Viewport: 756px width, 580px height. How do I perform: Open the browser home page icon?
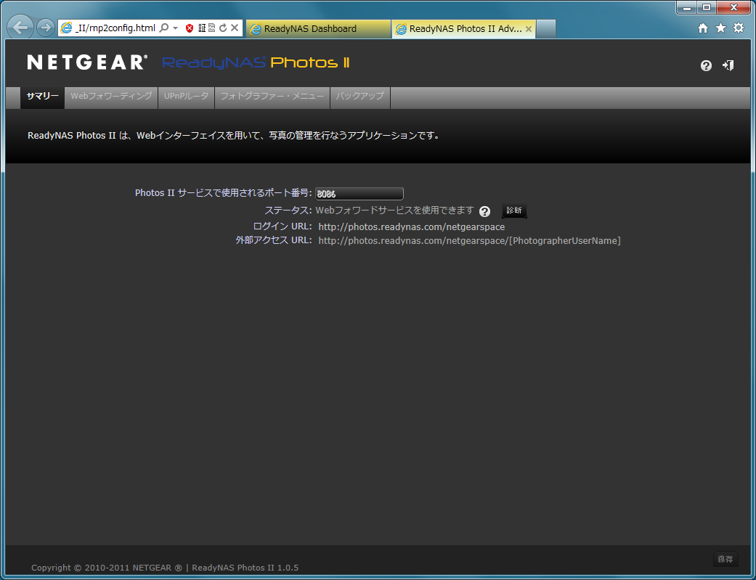point(702,28)
